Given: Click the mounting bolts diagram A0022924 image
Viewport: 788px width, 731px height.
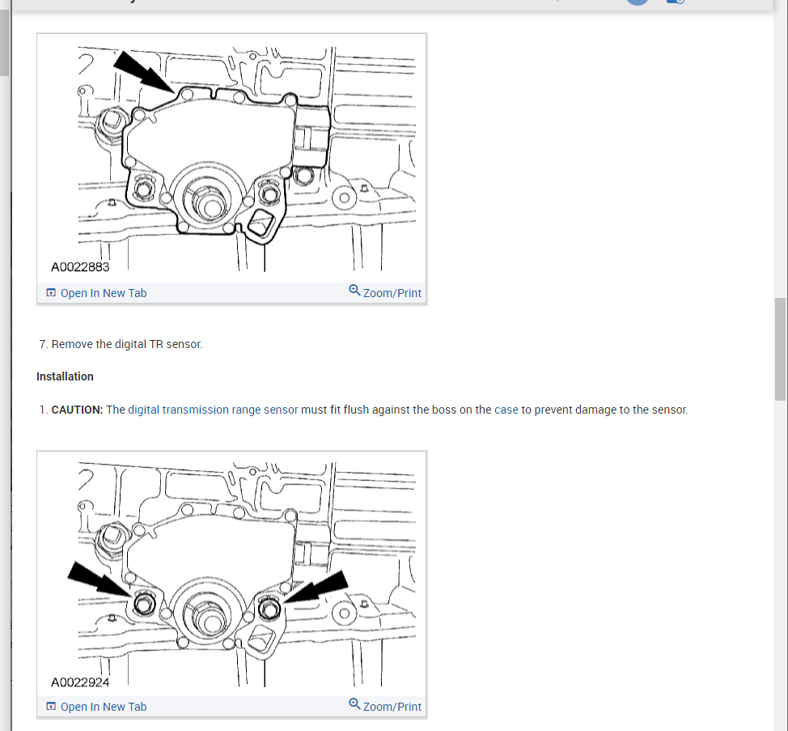Looking at the screenshot, I should [231, 574].
